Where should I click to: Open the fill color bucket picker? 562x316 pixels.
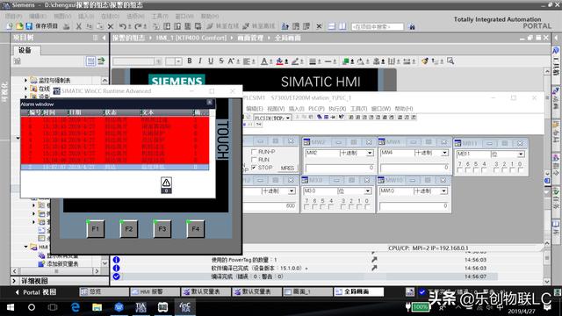click(279, 61)
